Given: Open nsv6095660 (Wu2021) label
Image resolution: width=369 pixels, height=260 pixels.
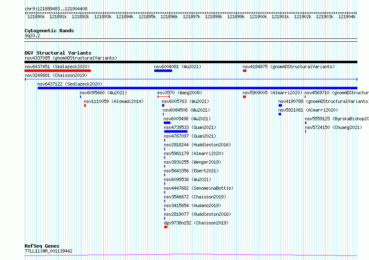Looking at the screenshot, I should click(x=103, y=93).
